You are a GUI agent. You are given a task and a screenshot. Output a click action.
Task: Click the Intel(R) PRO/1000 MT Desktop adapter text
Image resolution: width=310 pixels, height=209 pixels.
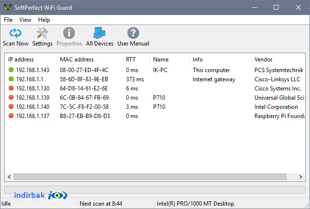coord(196,204)
